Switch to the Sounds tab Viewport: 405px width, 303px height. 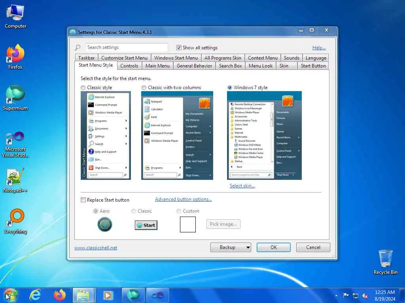(x=291, y=58)
